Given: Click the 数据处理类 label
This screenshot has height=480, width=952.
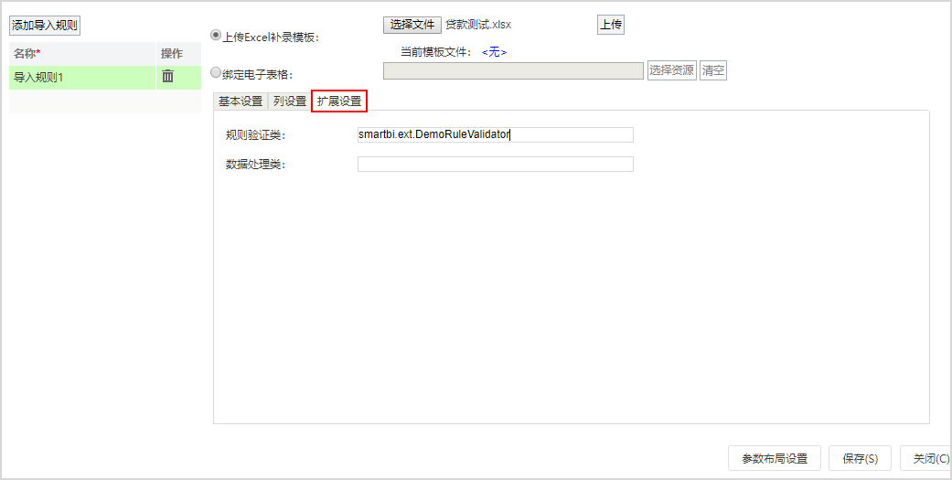Looking at the screenshot, I should pyautogui.click(x=255, y=165).
